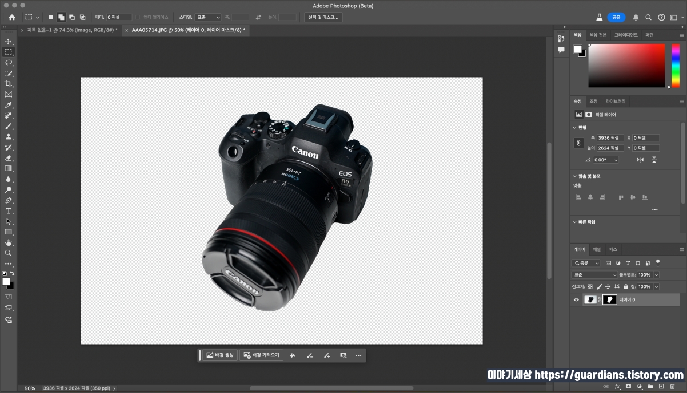
Task: Collapse the 변형 section
Action: 575,128
